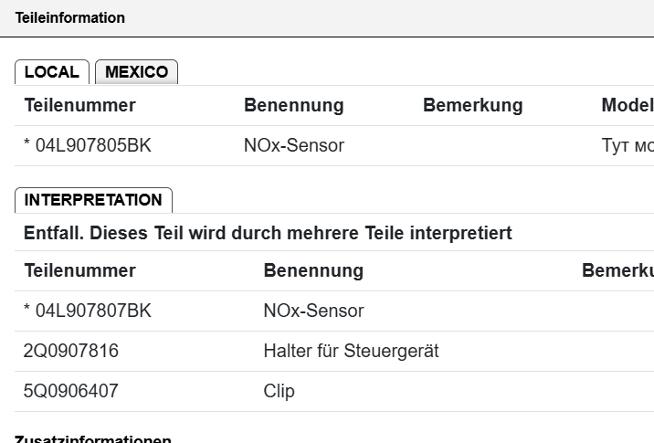Select the INTERPRETATION tab

[93, 200]
